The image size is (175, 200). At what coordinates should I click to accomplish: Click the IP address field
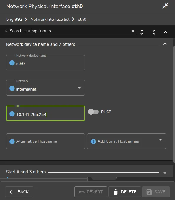(x=45, y=113)
